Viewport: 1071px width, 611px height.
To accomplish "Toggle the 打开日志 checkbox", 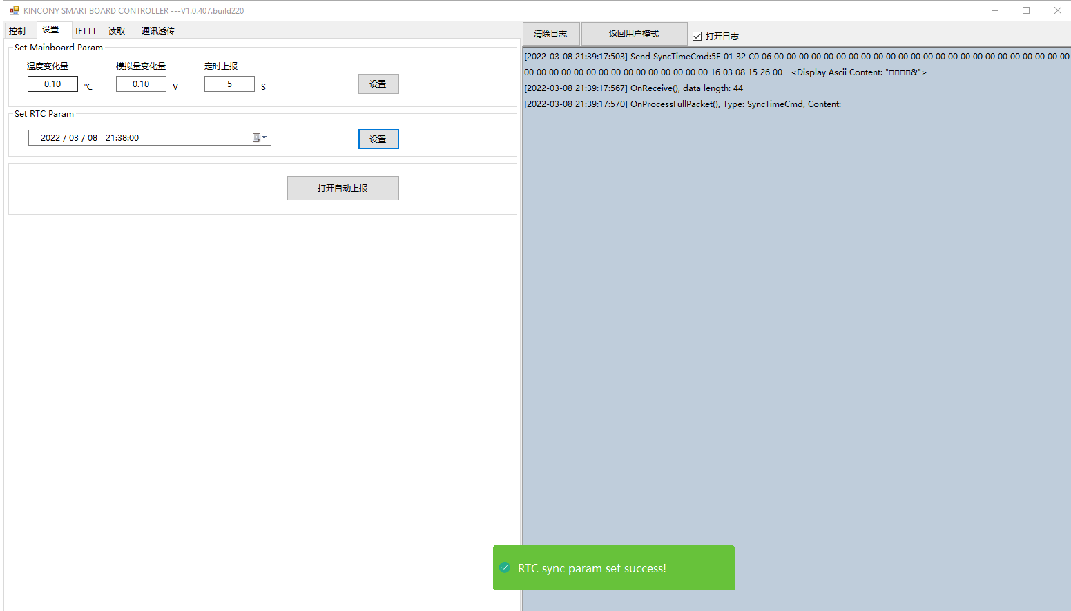I will (x=697, y=36).
